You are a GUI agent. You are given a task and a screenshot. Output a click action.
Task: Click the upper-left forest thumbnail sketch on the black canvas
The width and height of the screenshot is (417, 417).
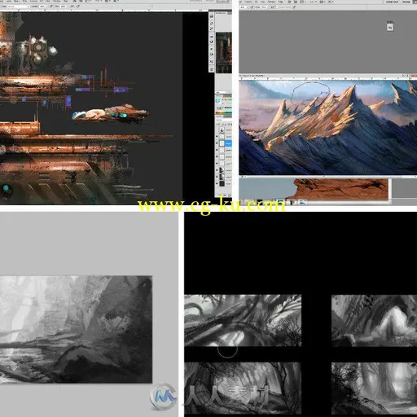point(243,320)
